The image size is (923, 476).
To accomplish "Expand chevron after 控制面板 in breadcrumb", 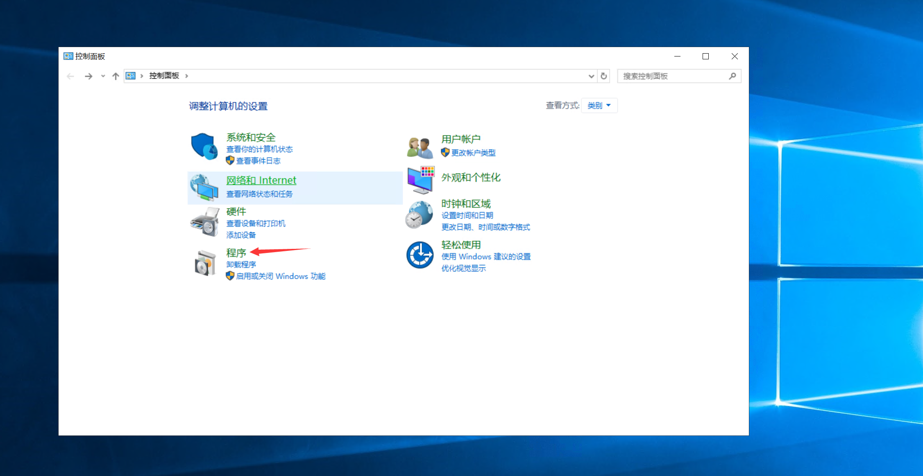I will [187, 76].
